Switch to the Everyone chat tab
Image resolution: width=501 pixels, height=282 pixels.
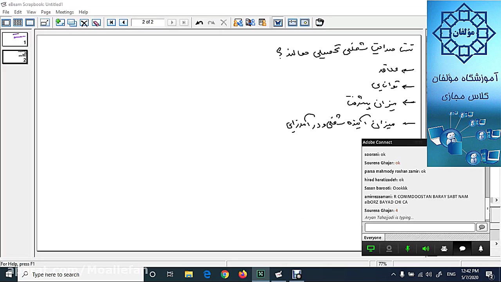point(372,237)
